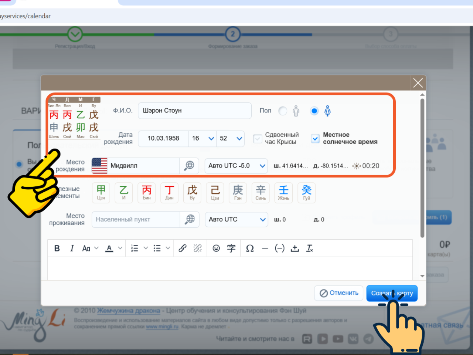473x355 pixels.
Task: Disable Местное солнечное время checkbox
Action: pyautogui.click(x=315, y=138)
